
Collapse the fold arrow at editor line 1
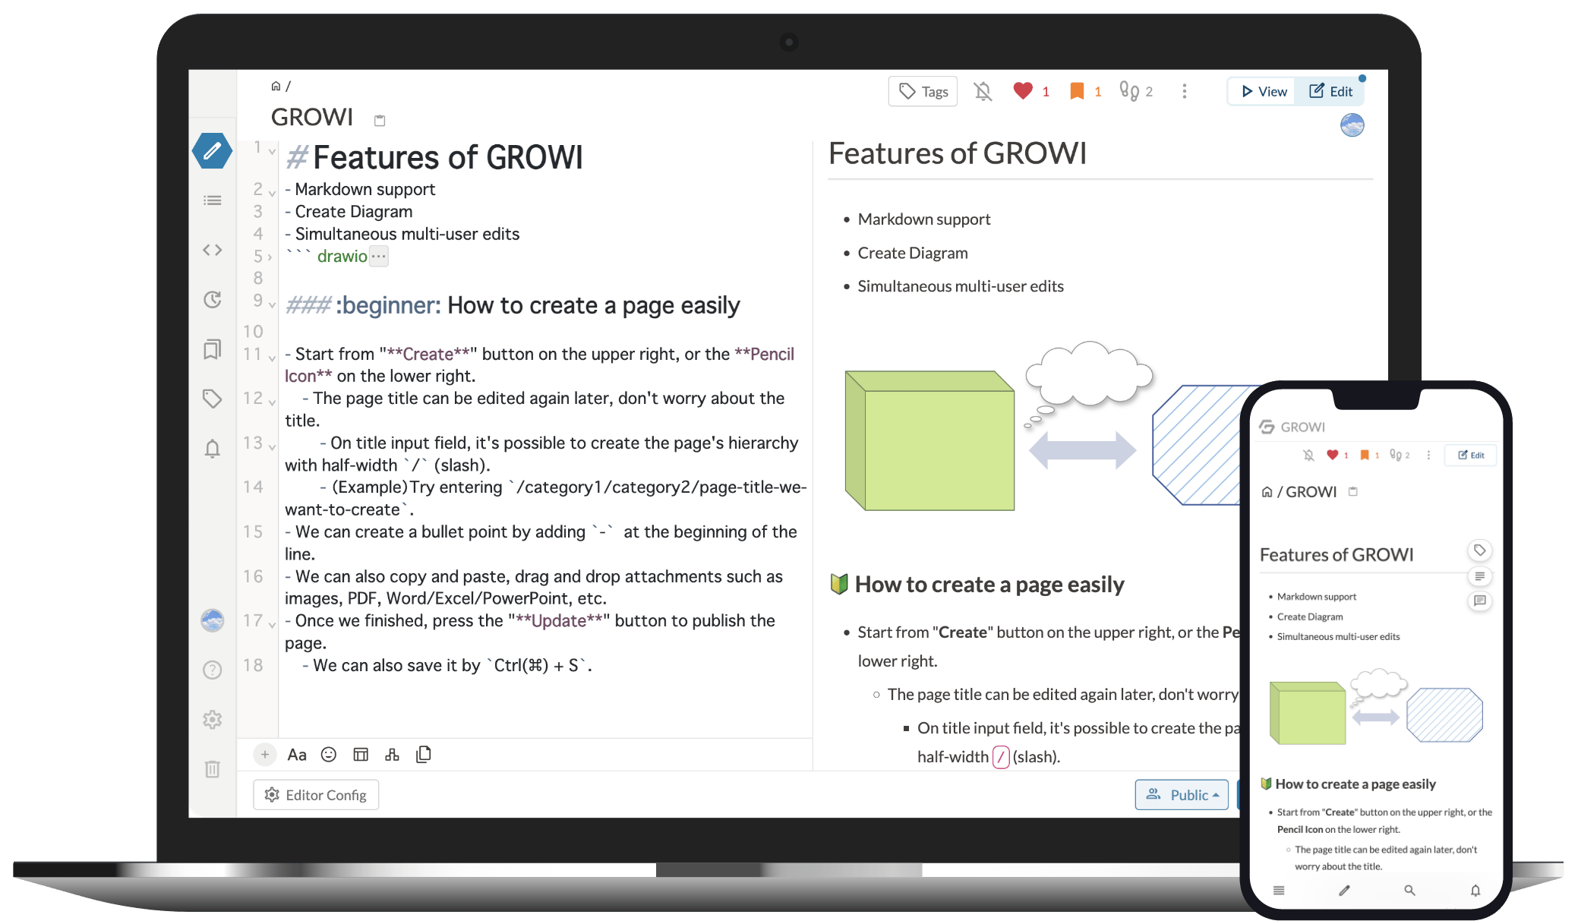click(x=272, y=151)
